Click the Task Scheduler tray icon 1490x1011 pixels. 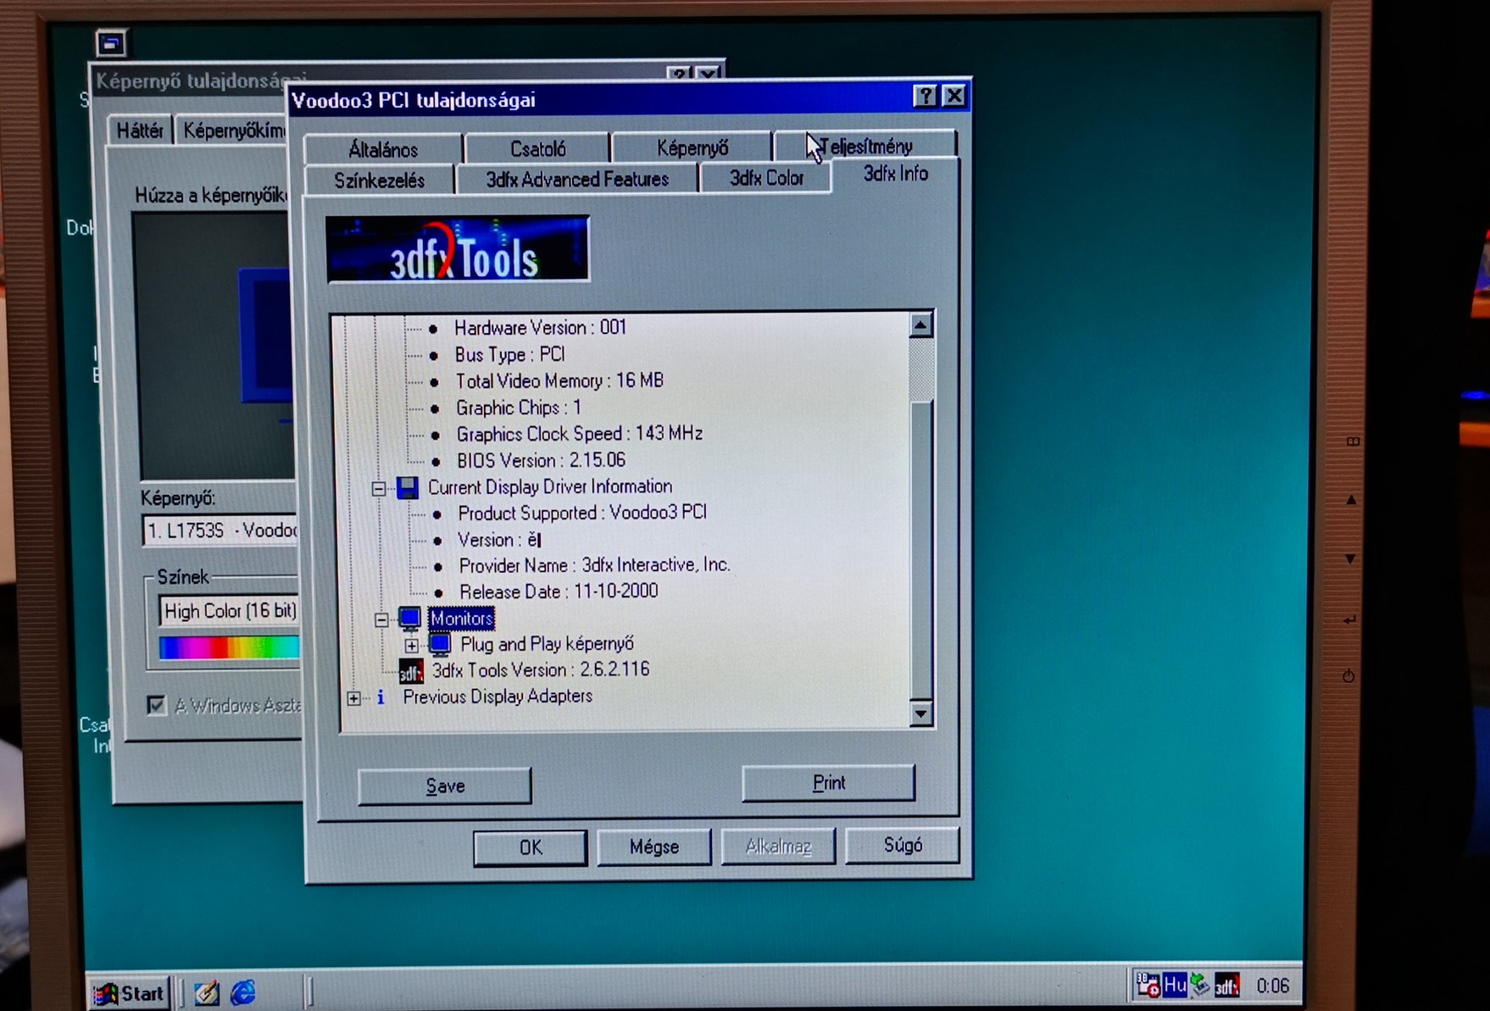pos(1148,985)
